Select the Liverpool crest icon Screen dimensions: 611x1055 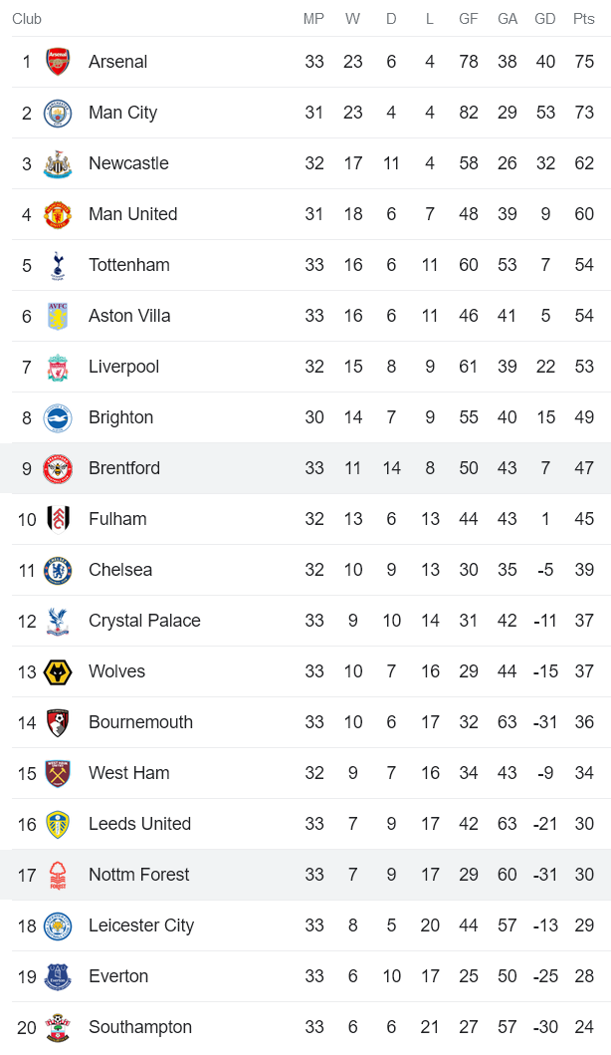[x=58, y=367]
